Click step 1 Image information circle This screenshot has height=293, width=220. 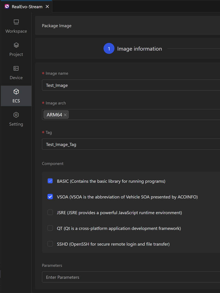(x=109, y=48)
